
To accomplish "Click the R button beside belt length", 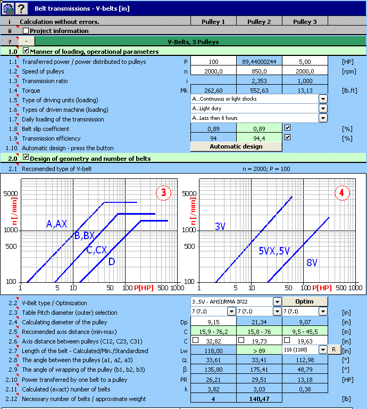I will 334,350.
